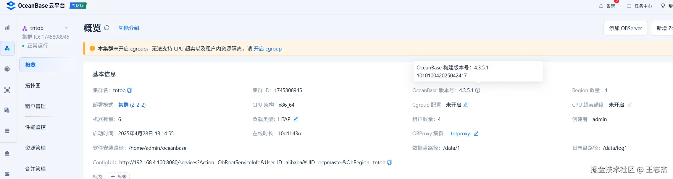Copy the cluster name tntob
This screenshot has width=673, height=179.
tap(129, 90)
